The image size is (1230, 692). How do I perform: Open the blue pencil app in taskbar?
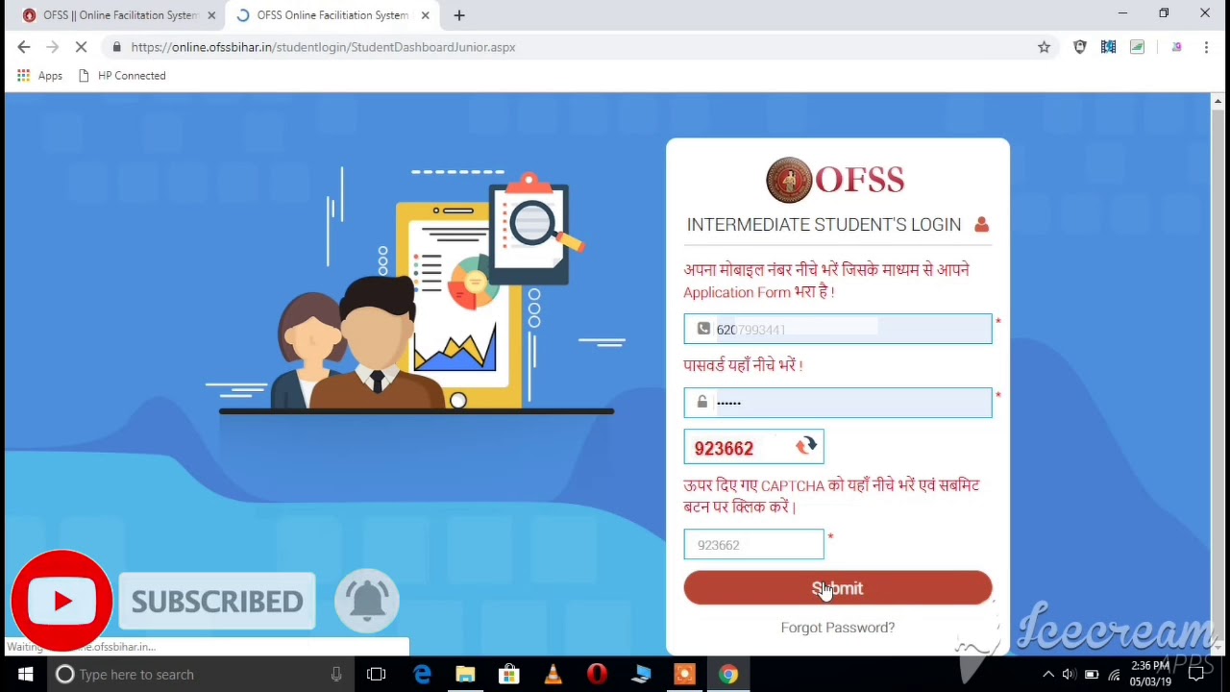(641, 675)
